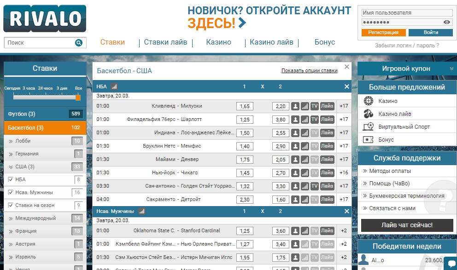
Task: Click Лайв toggle for Oklahoma State C. match
Action: tap(327, 231)
